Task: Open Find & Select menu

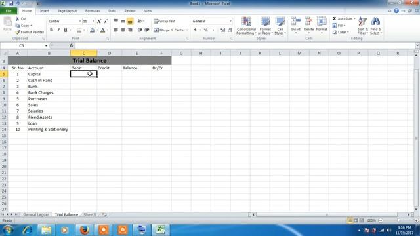Action: [376, 26]
